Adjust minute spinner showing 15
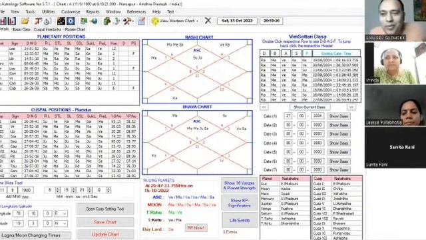 (74, 190)
